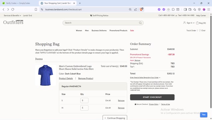Open a new browser tab with plus
The height and width of the screenshot is (120, 212).
coord(80,3)
